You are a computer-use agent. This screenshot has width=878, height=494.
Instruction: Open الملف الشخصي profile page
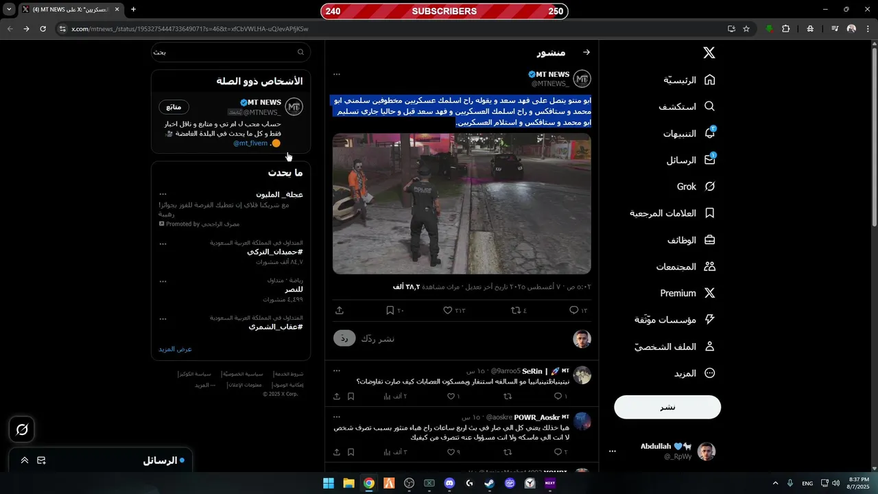point(674,346)
